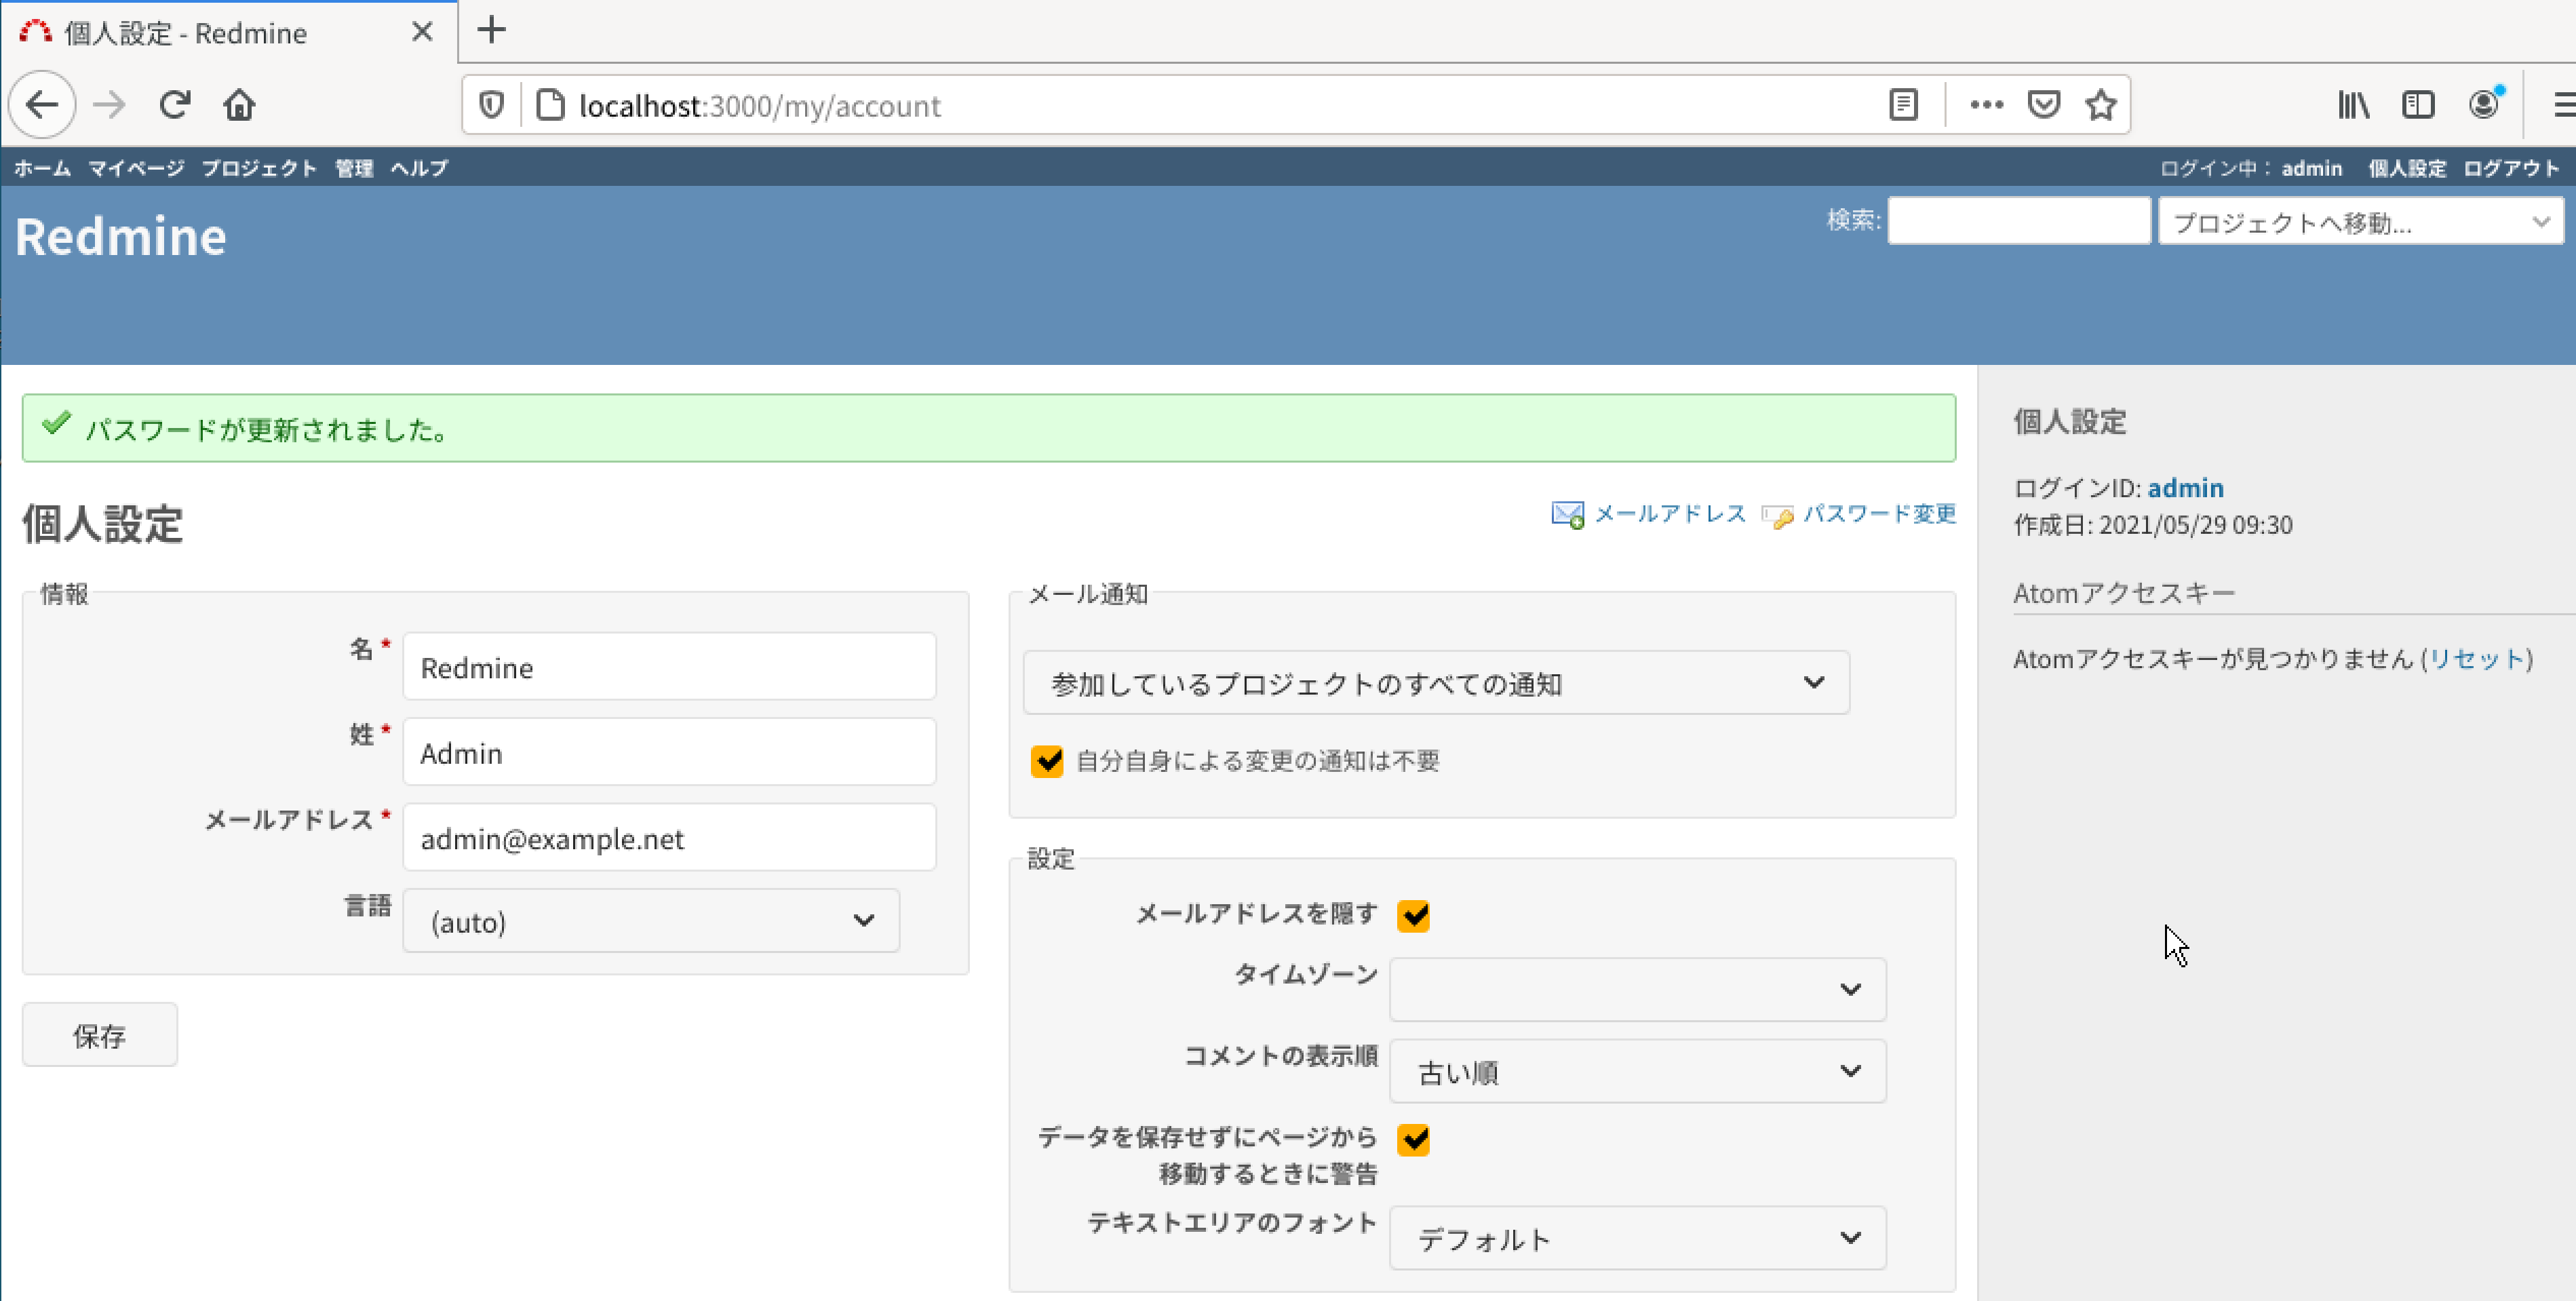This screenshot has height=1301, width=2576.
Task: Toggle reader view icon in address bar
Action: click(1903, 105)
